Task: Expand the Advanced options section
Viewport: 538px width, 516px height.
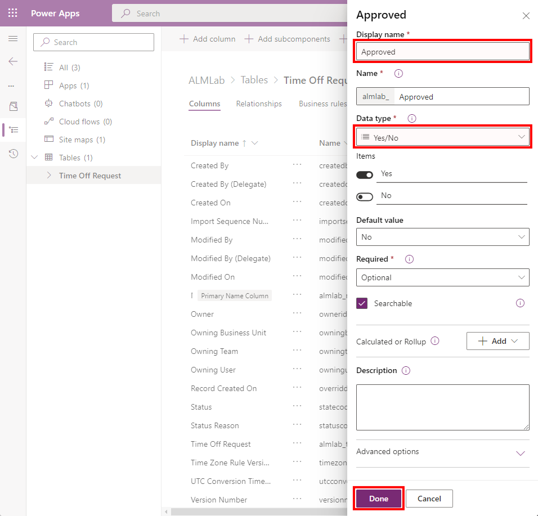Action: (521, 453)
